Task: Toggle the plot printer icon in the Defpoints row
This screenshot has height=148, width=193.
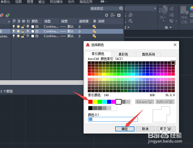Action: point(28,36)
